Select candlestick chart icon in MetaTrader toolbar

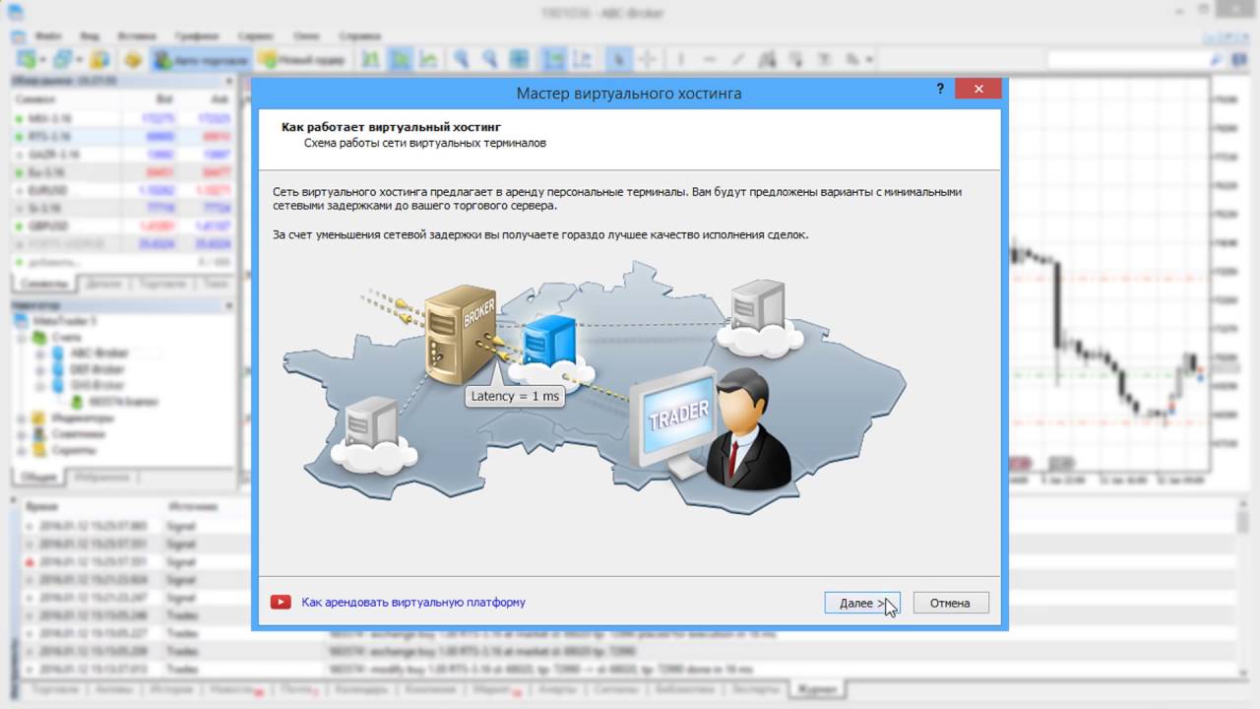(400, 59)
